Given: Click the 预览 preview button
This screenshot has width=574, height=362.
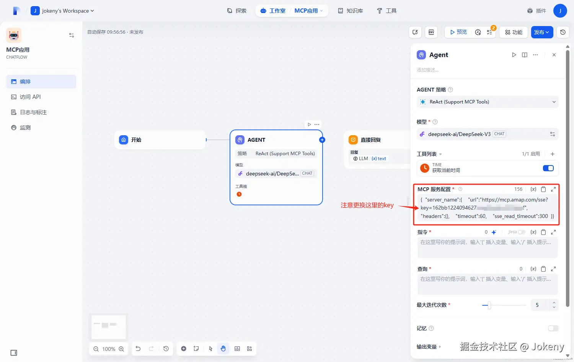Looking at the screenshot, I should pyautogui.click(x=458, y=32).
